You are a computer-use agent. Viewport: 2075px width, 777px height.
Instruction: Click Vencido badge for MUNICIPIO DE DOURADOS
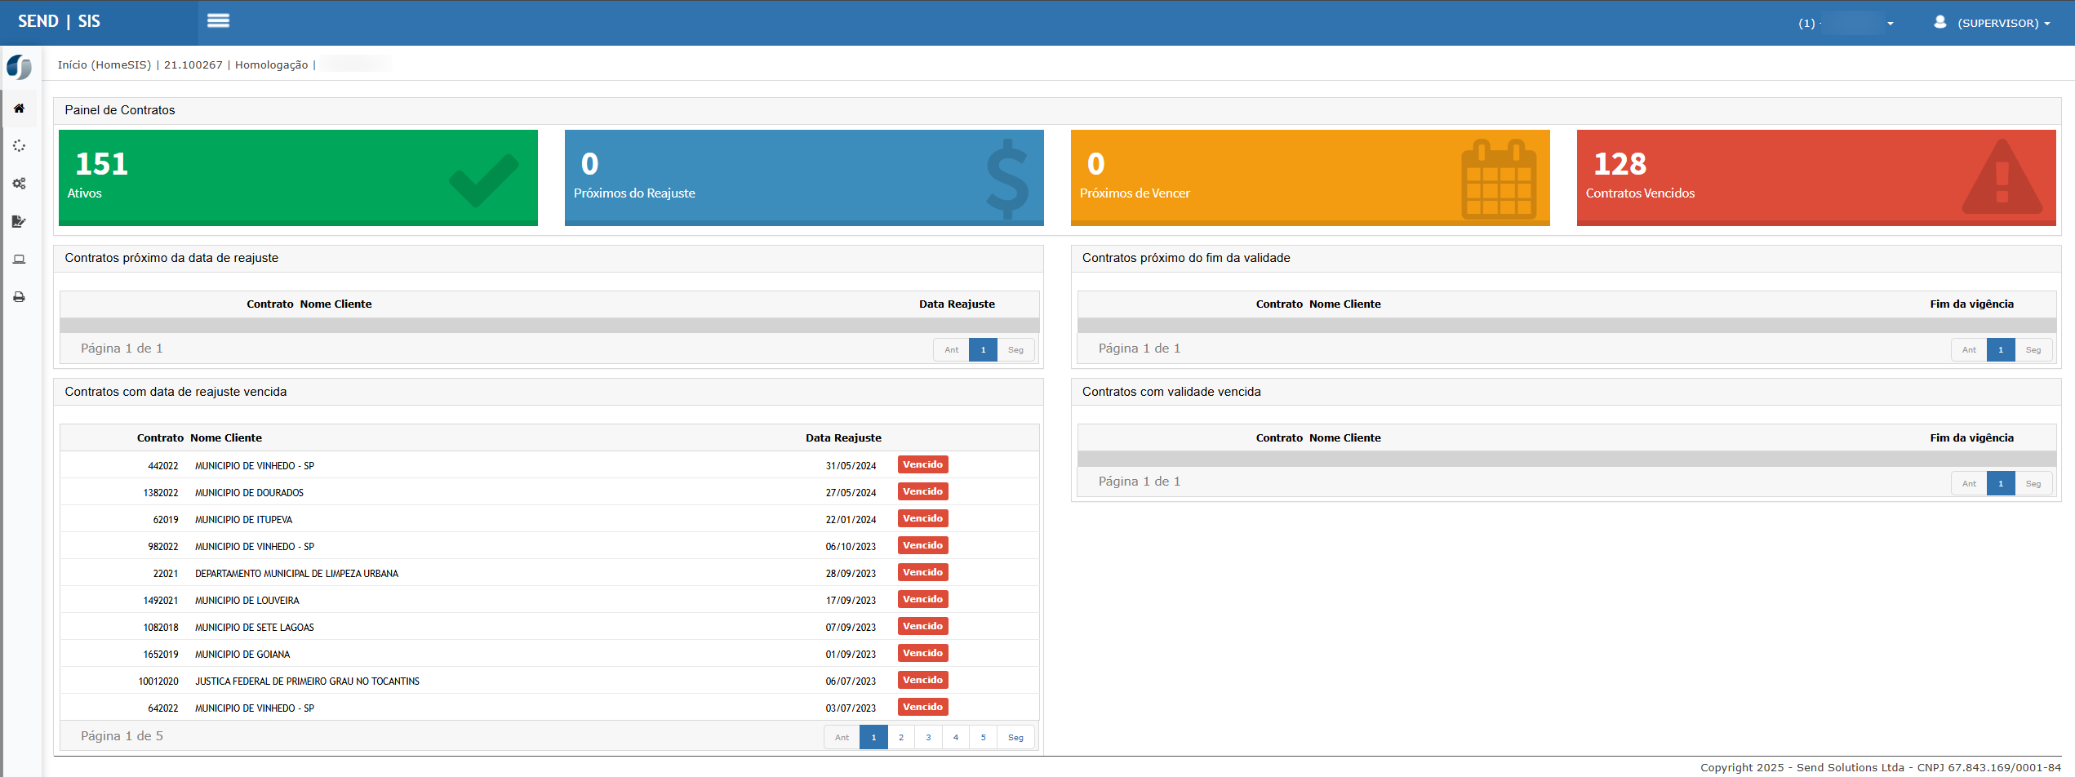pyautogui.click(x=922, y=491)
